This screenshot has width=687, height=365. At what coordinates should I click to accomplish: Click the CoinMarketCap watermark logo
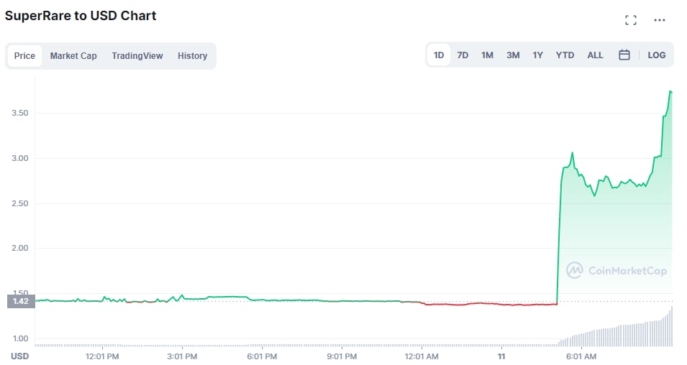click(x=617, y=270)
